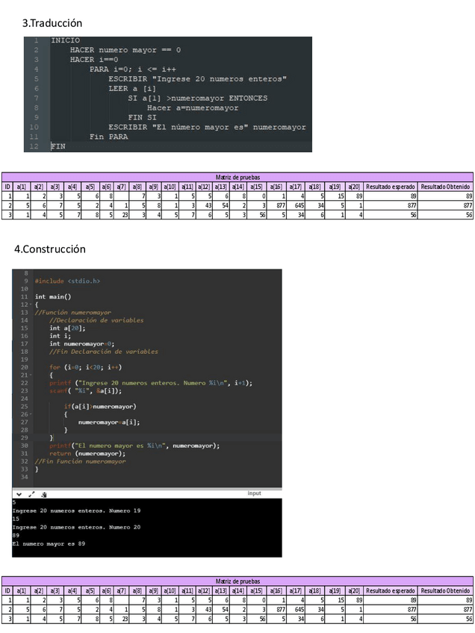Click the 'INICIO' line in pseudocode editor
Screen dimensions: 475x633
point(66,40)
